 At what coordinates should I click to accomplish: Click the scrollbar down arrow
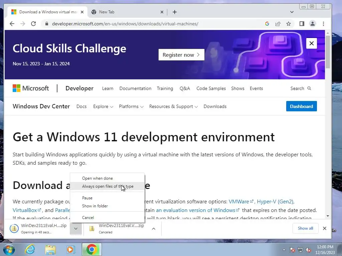pyautogui.click(x=328, y=216)
